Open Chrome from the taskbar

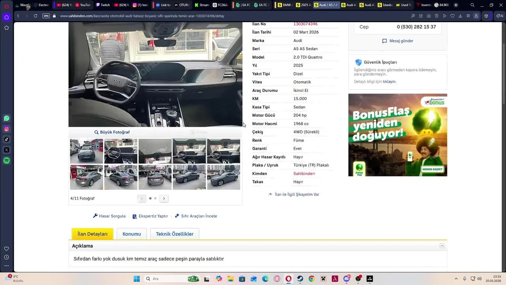click(312, 279)
